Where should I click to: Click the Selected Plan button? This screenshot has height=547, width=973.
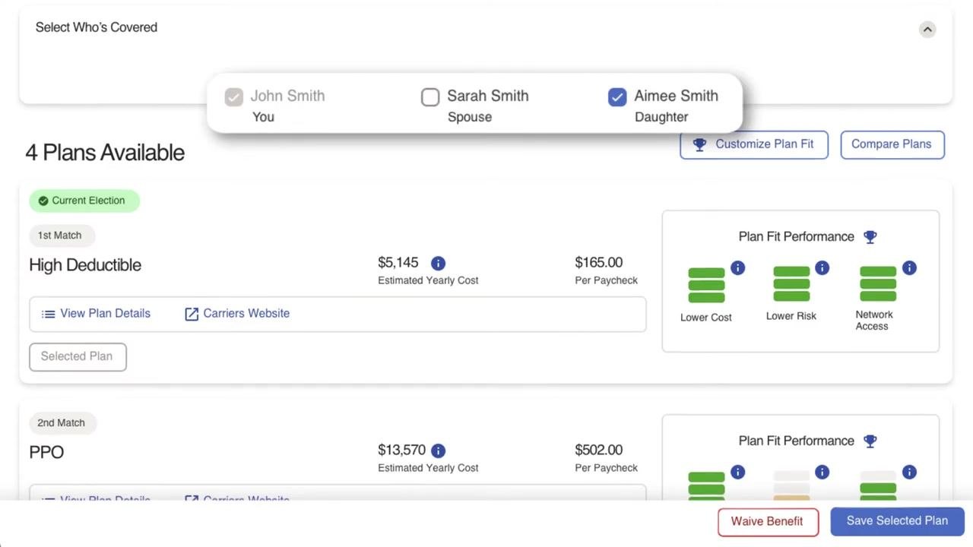pos(78,356)
